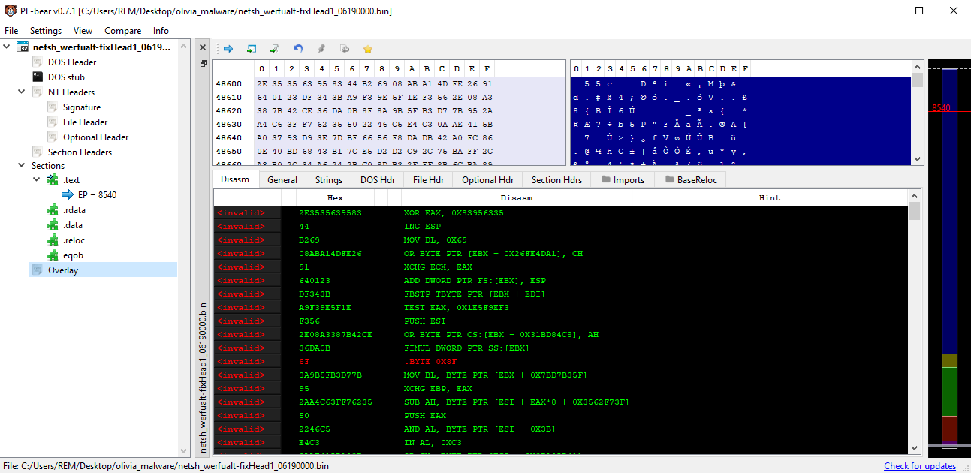The image size is (971, 473).
Task: Collapse the NT Headers tree node
Action: coord(22,92)
